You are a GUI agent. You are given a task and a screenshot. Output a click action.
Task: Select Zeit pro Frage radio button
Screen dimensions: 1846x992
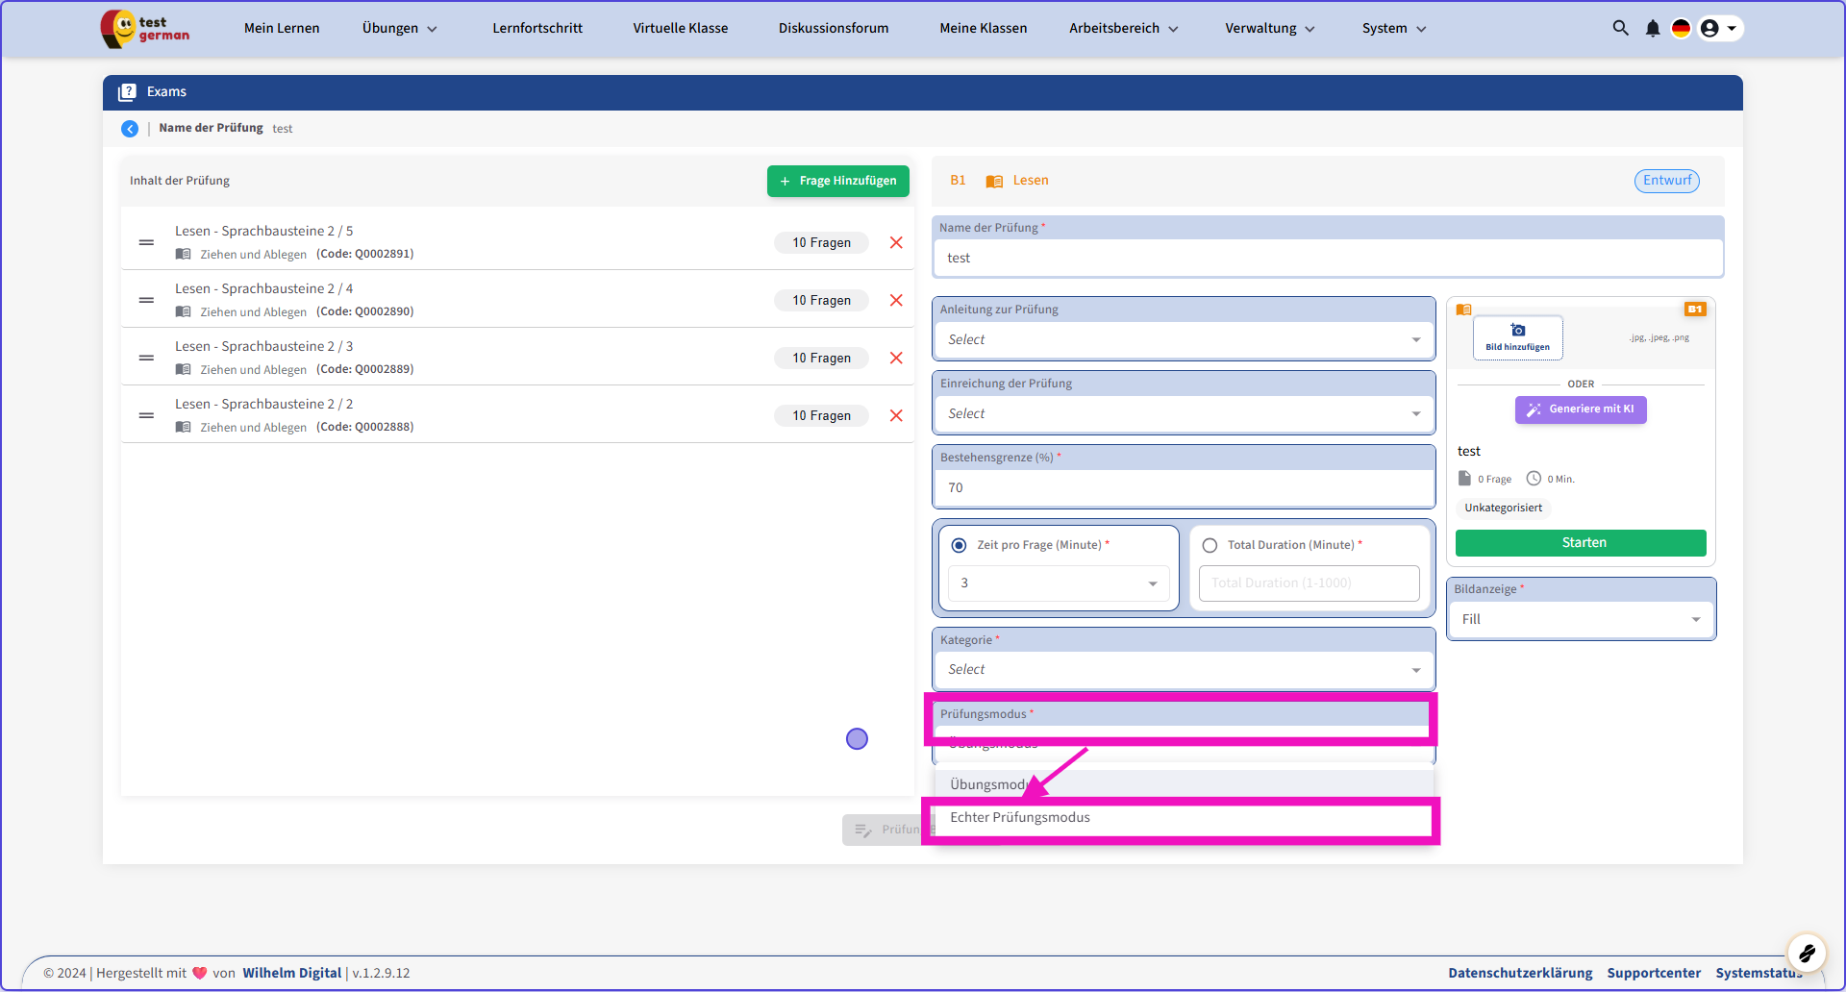point(959,545)
